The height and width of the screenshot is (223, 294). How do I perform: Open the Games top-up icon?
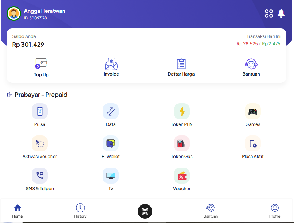point(252,111)
